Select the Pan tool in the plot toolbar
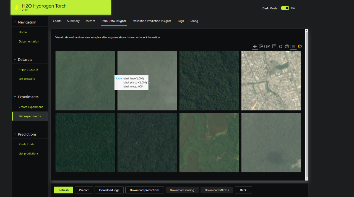 [x=255, y=46]
